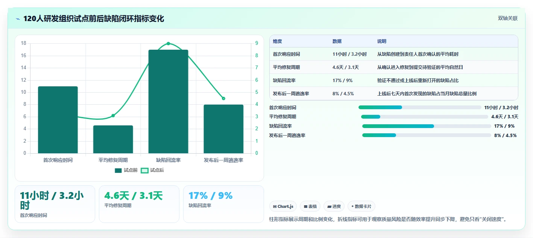Image resolution: width=533 pixels, height=238 pixels.
Task: Click the line point above 平均修复周期 bar
Action: pos(113,116)
